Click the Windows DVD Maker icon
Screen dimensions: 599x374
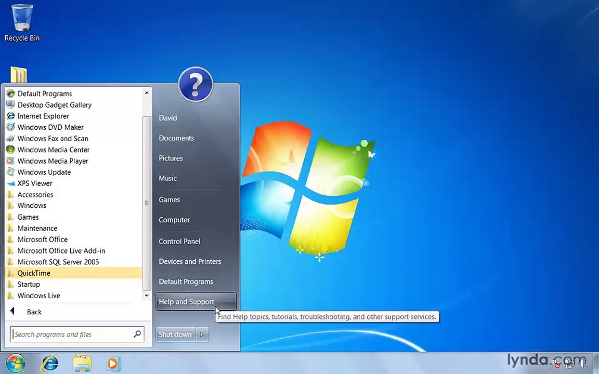point(11,127)
